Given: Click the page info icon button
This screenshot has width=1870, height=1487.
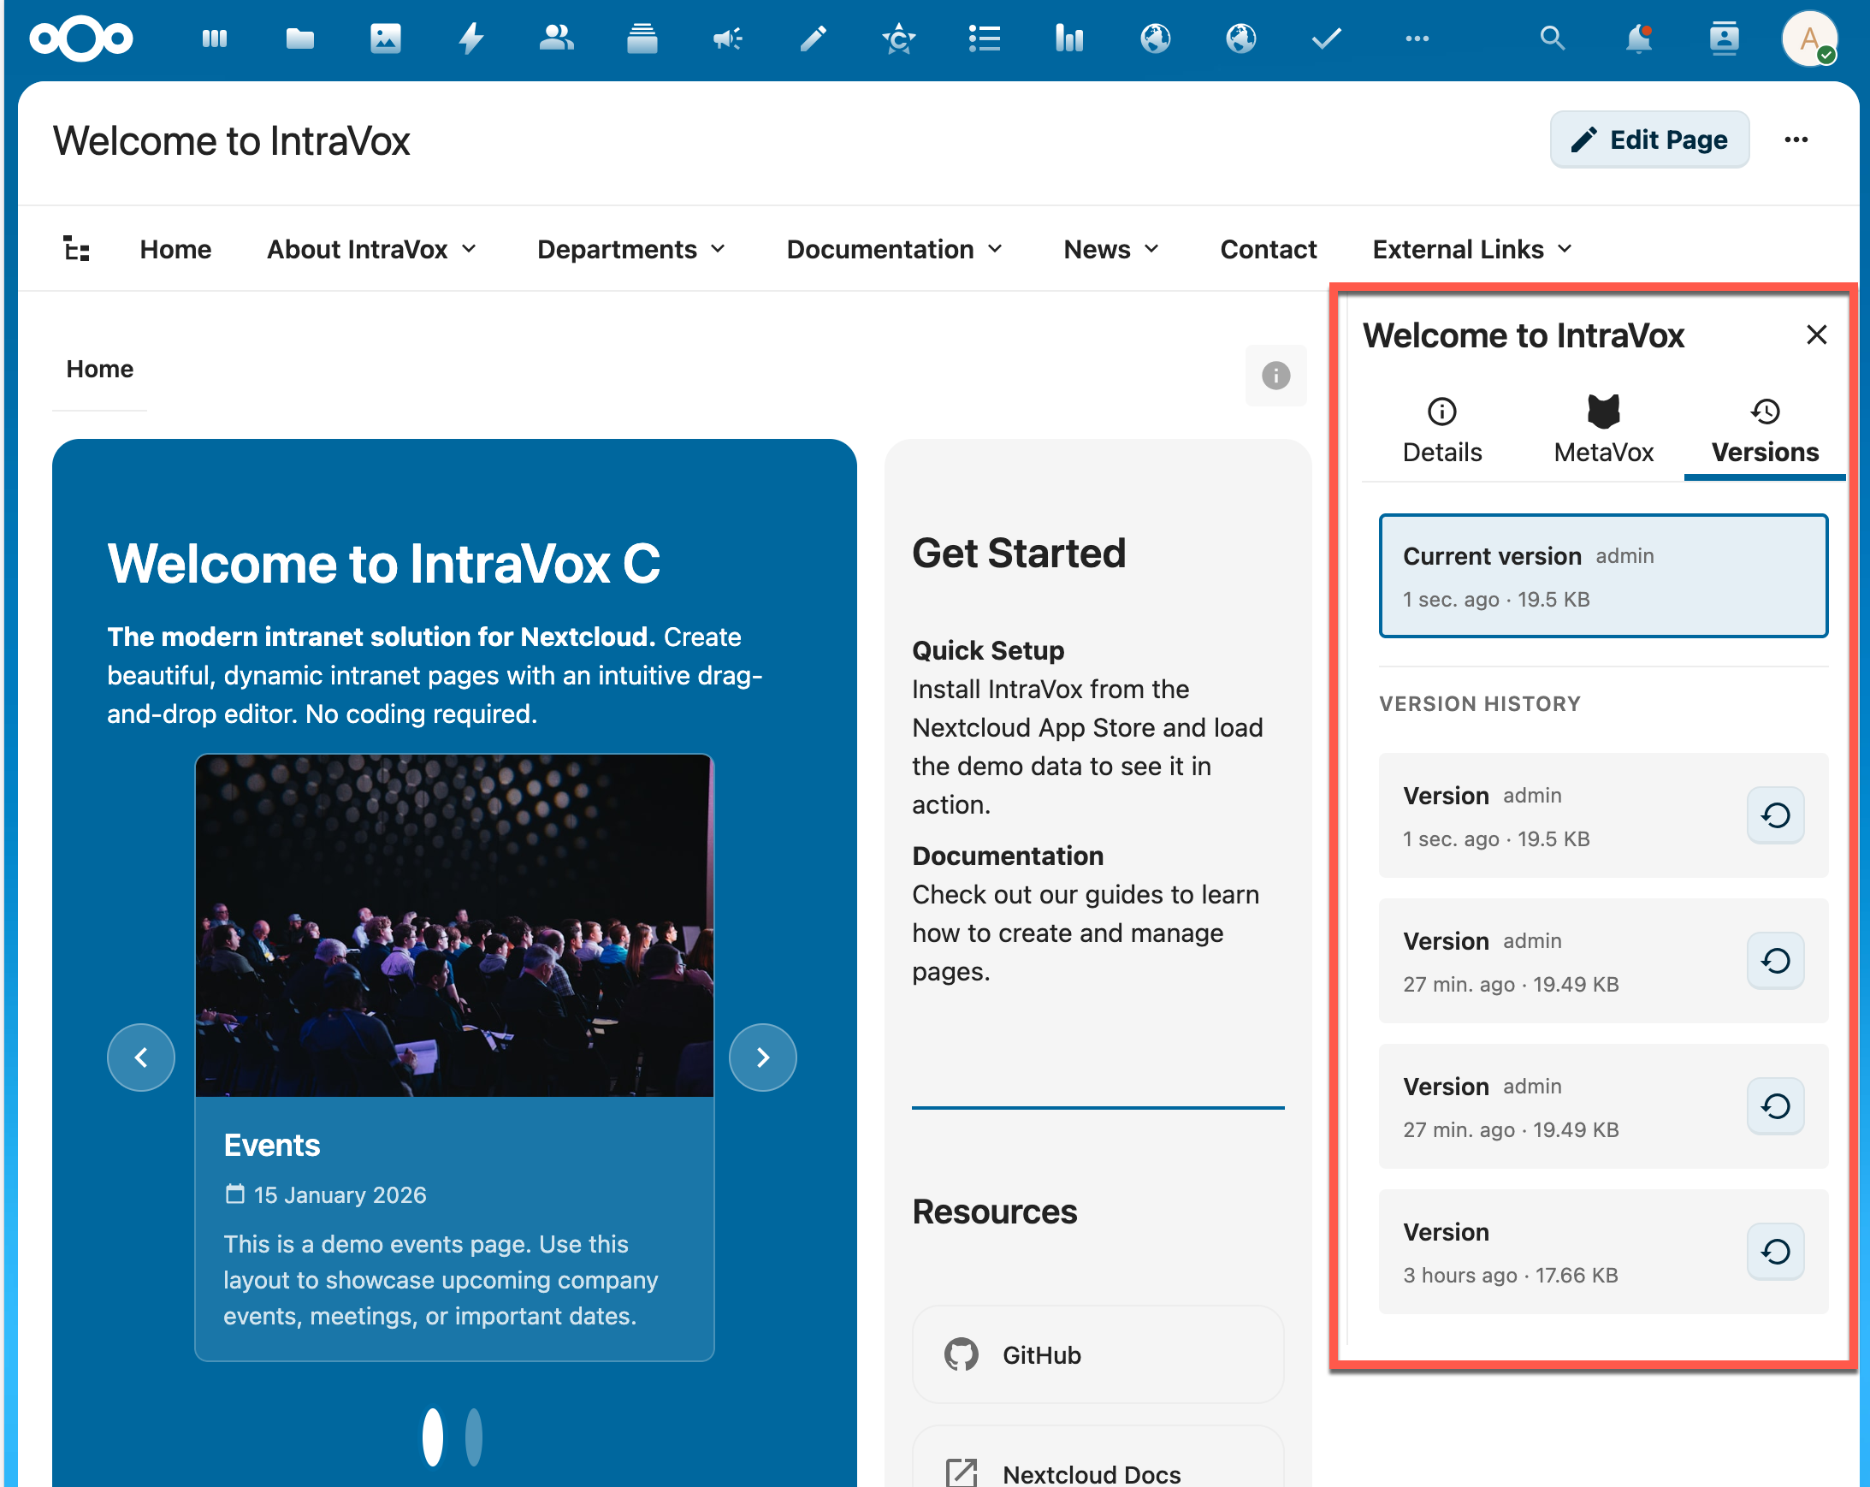Looking at the screenshot, I should [x=1275, y=375].
